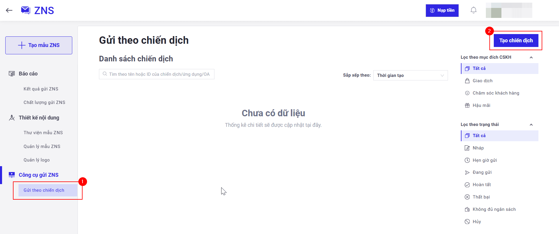Filter by Hủy cancelled status
559x234 pixels.
click(x=476, y=222)
